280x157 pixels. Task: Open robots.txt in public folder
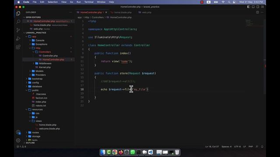pyautogui.click(x=41, y=106)
